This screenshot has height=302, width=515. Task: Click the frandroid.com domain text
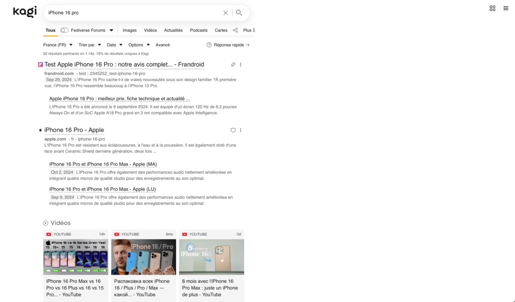pyautogui.click(x=59, y=73)
